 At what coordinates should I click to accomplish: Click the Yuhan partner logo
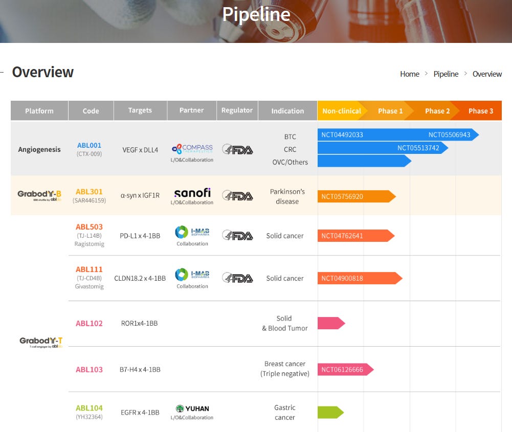pyautogui.click(x=192, y=408)
